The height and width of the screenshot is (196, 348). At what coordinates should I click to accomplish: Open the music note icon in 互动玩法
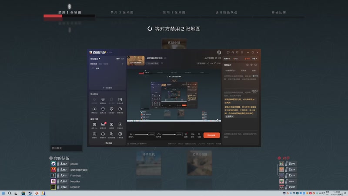[120, 109]
